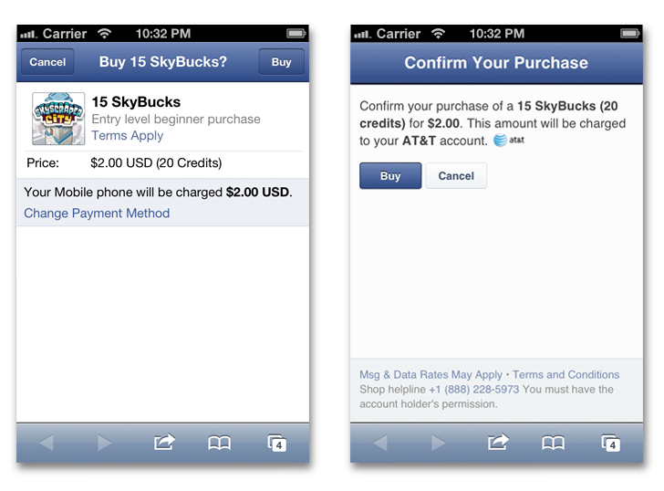Viewport: 664px width, 491px height.
Task: Tap the back arrow on right phone toolbar
Action: coord(379,443)
